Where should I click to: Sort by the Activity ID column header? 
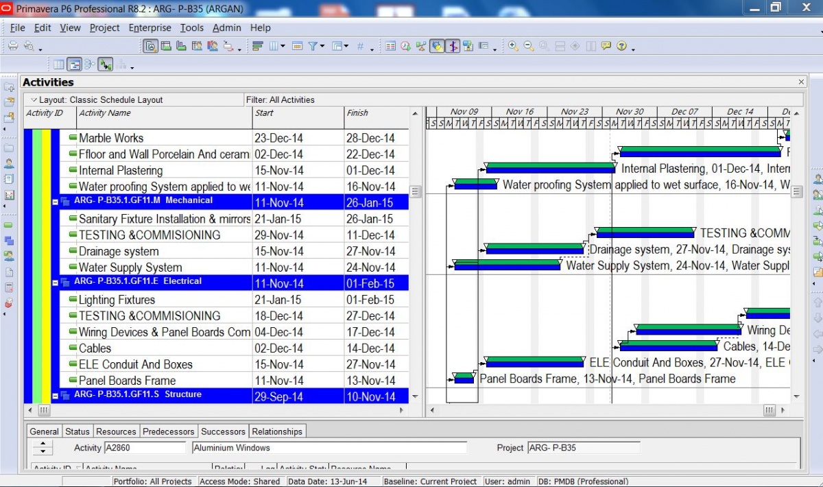[x=49, y=118]
